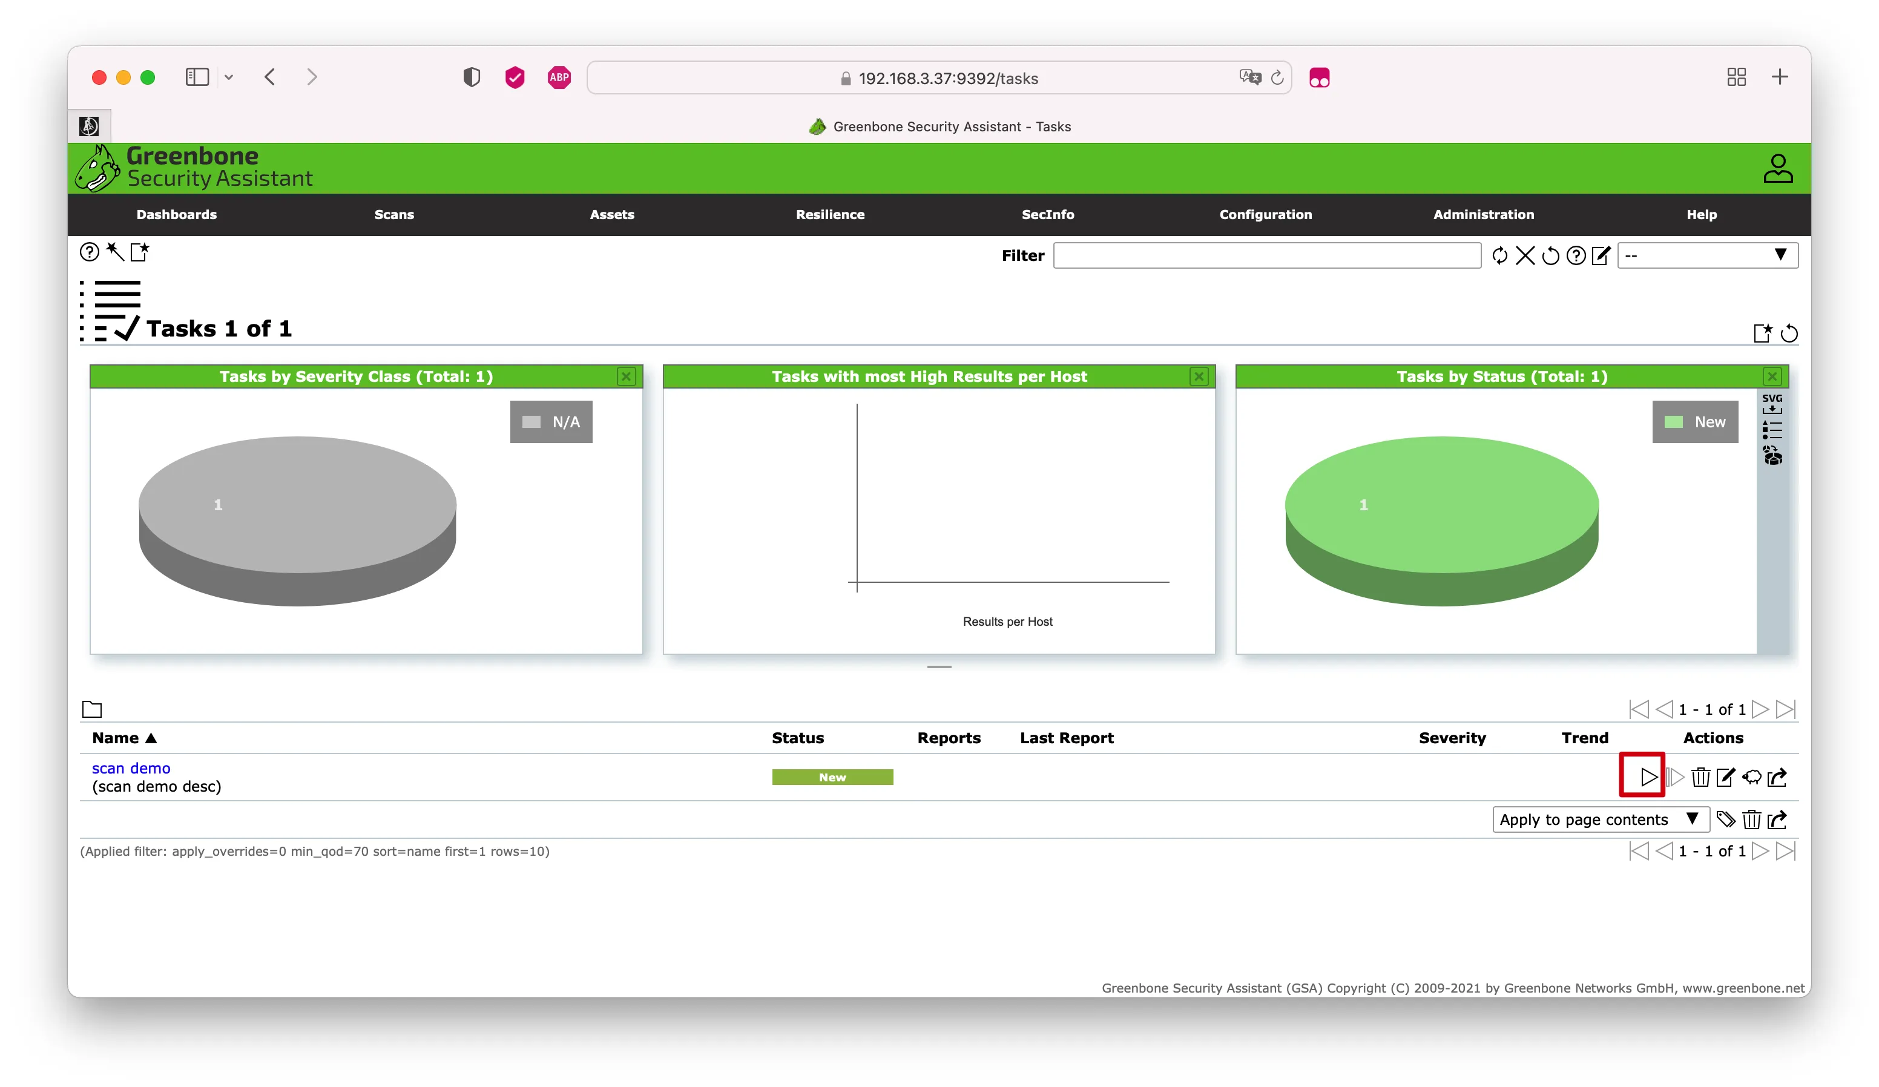Viewport: 1879px width, 1087px height.
Task: Jump to first page below the table
Action: 1638,851
